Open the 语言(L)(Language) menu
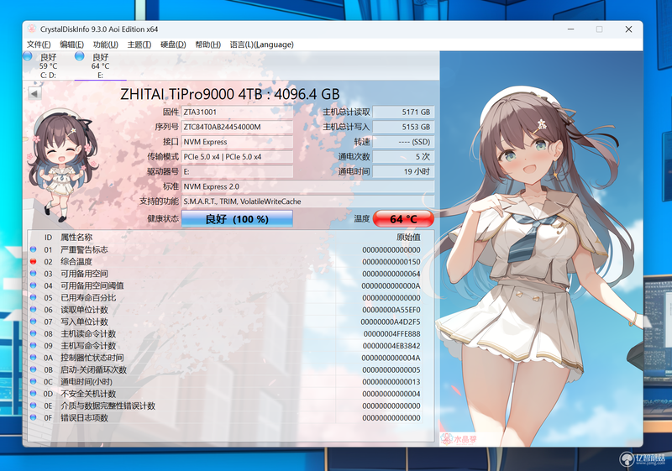 [x=261, y=44]
